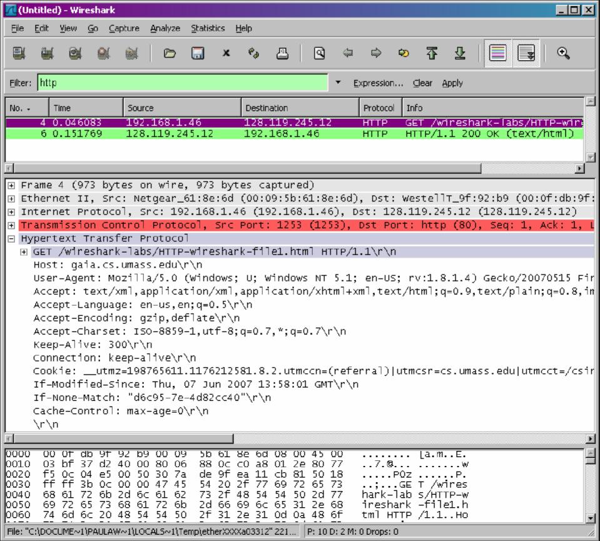Image resolution: width=600 pixels, height=541 pixels.
Task: Sort packets by No. column
Action: click(x=27, y=108)
